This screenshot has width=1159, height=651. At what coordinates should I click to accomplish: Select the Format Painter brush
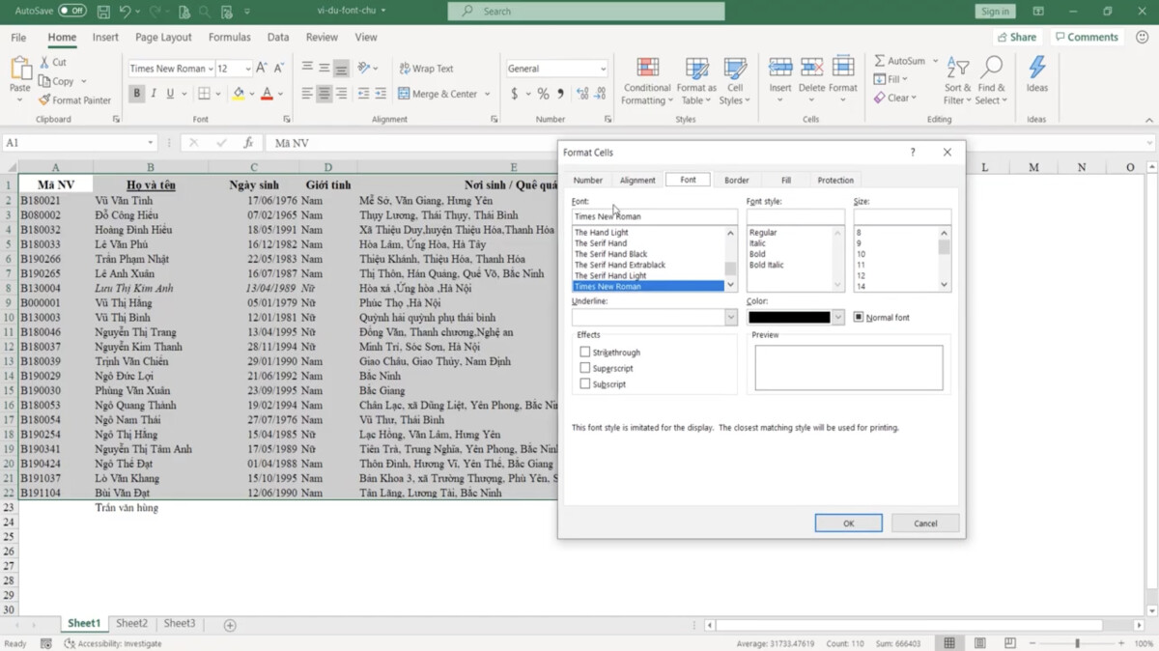click(44, 100)
